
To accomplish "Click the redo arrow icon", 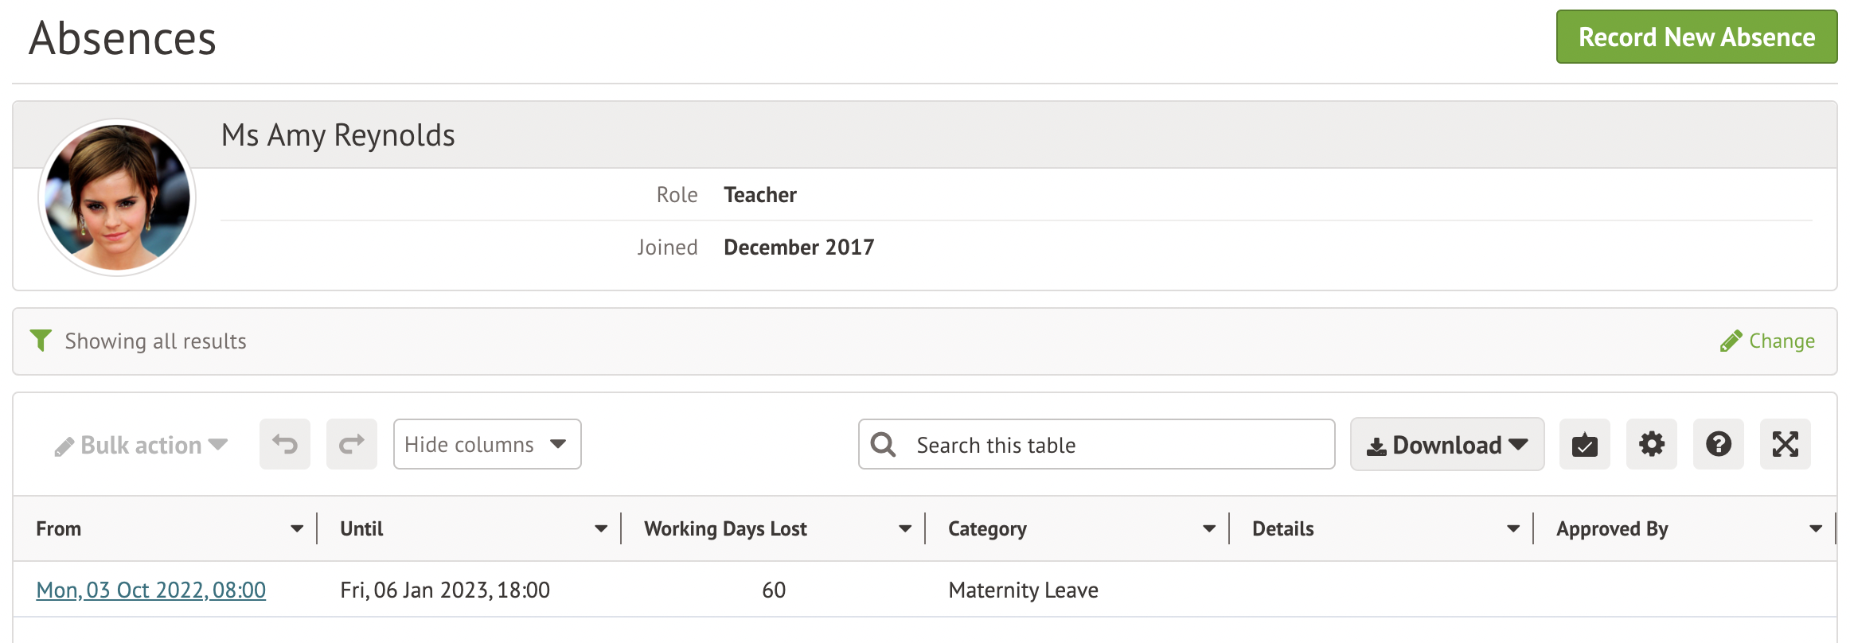I will [352, 444].
